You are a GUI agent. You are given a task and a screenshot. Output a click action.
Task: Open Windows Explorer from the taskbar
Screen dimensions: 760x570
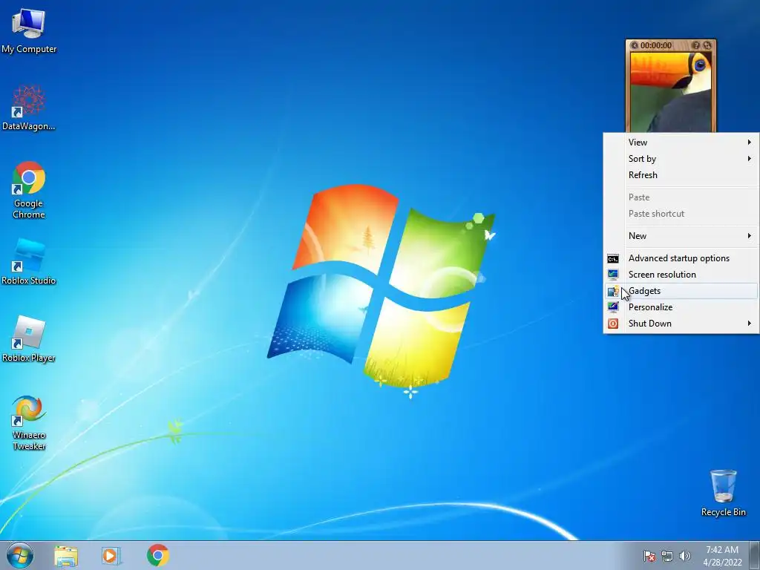click(66, 555)
